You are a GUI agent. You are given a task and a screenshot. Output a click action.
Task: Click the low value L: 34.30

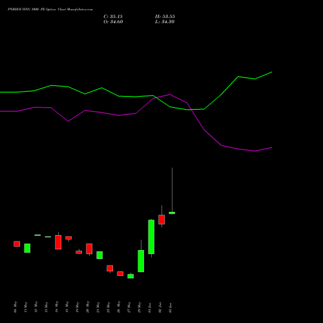(x=165, y=22)
